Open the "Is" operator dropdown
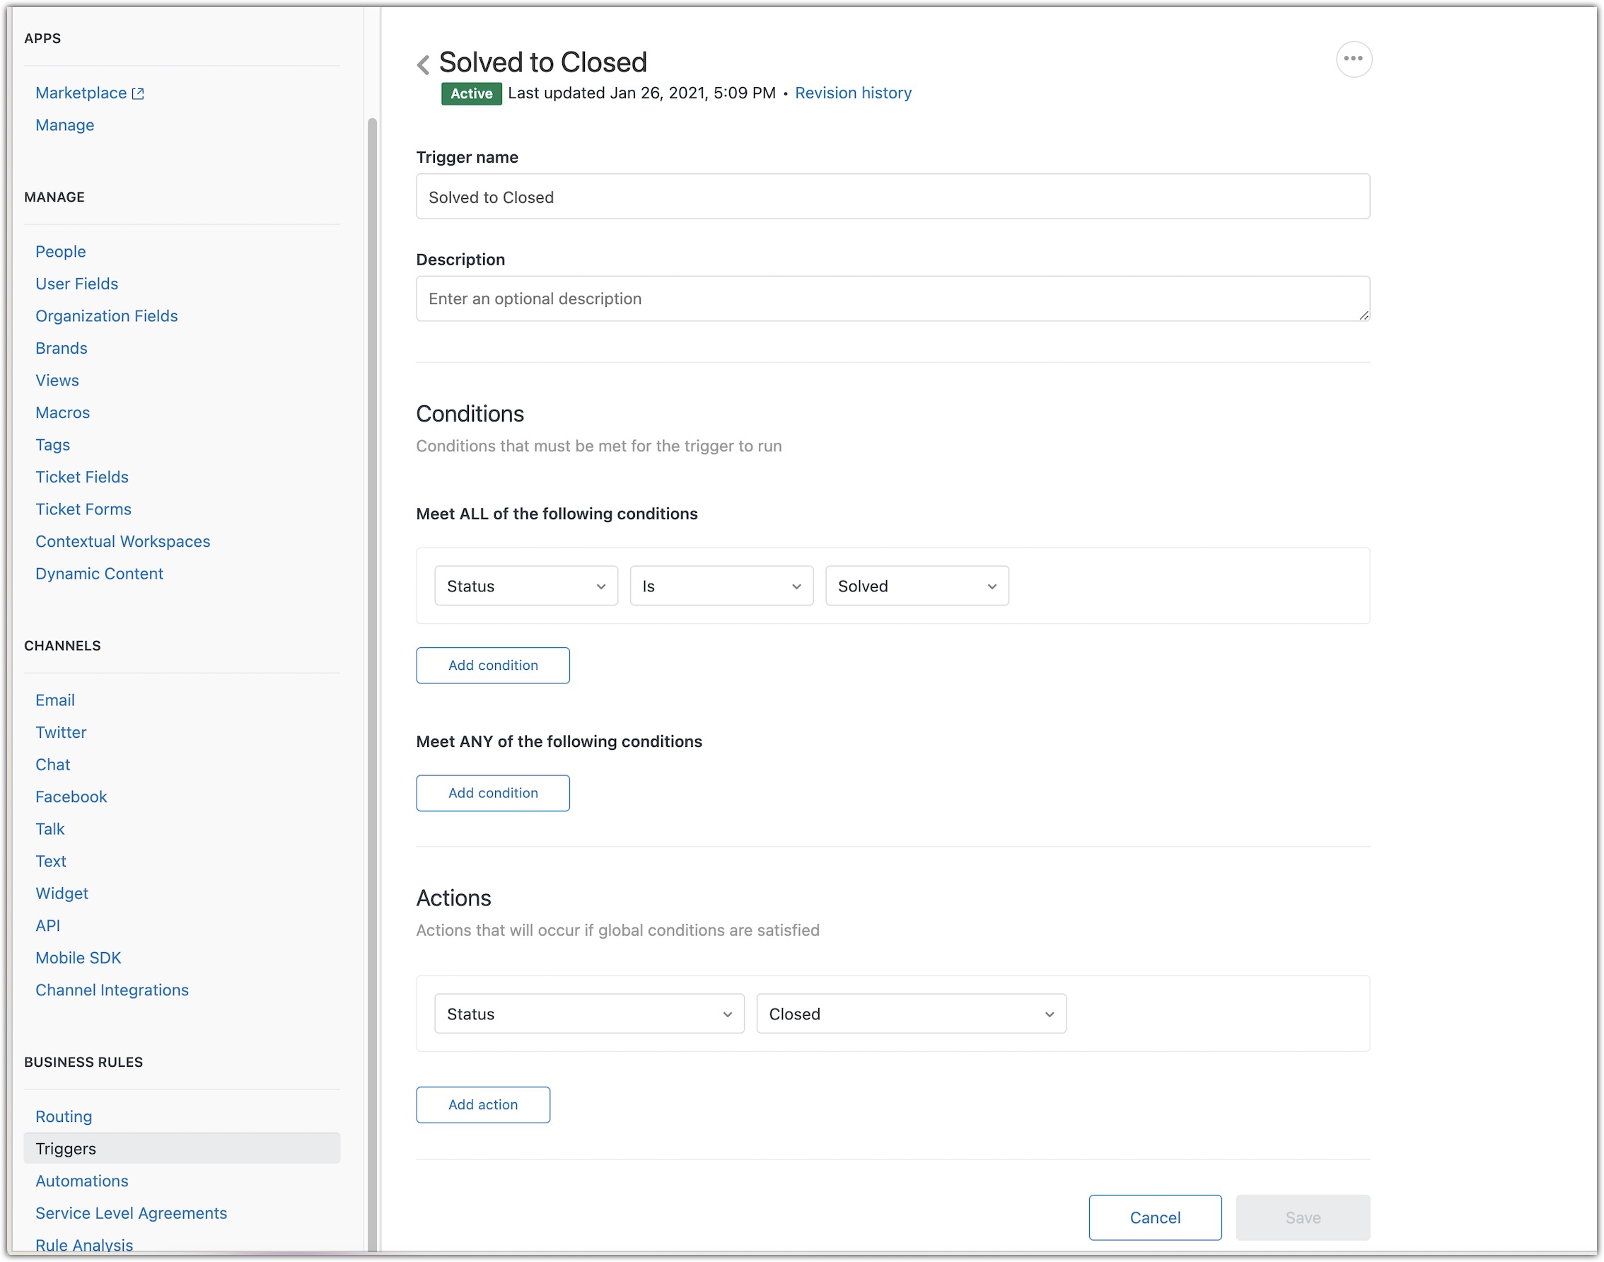Viewport: 1604px width, 1262px height. [x=721, y=585]
